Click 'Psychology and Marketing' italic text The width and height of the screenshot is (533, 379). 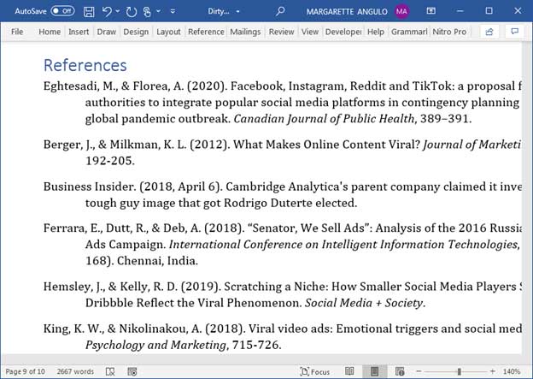pyautogui.click(x=155, y=346)
